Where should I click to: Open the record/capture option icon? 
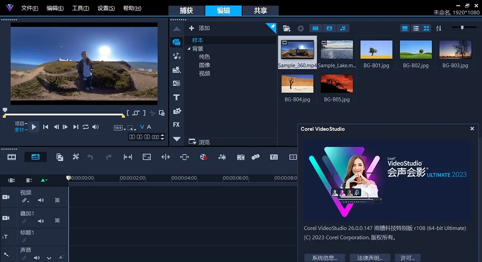(x=203, y=157)
